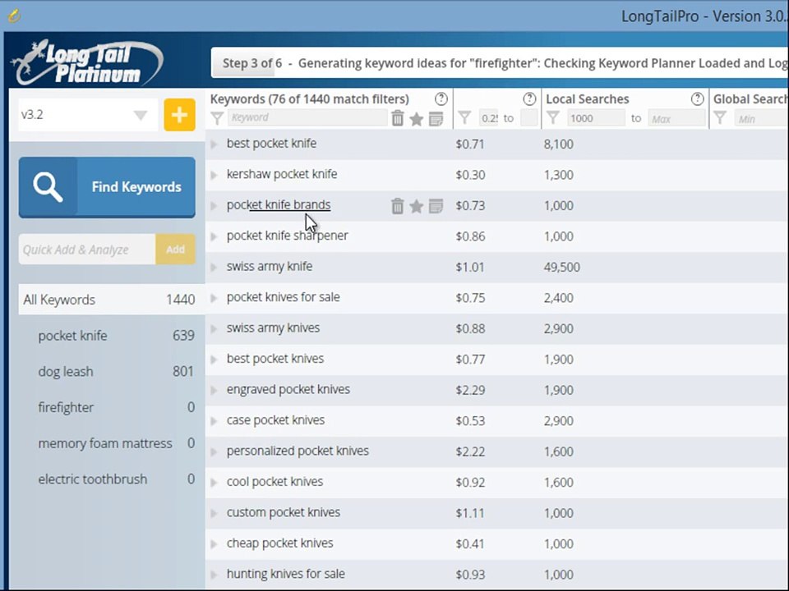Click the hunting knives for sale keyword
The width and height of the screenshot is (789, 591).
point(286,574)
